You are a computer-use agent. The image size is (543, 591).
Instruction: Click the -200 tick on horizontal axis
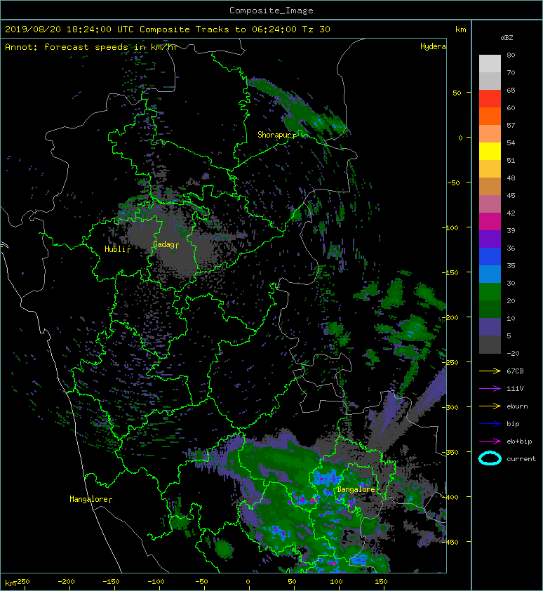click(67, 582)
